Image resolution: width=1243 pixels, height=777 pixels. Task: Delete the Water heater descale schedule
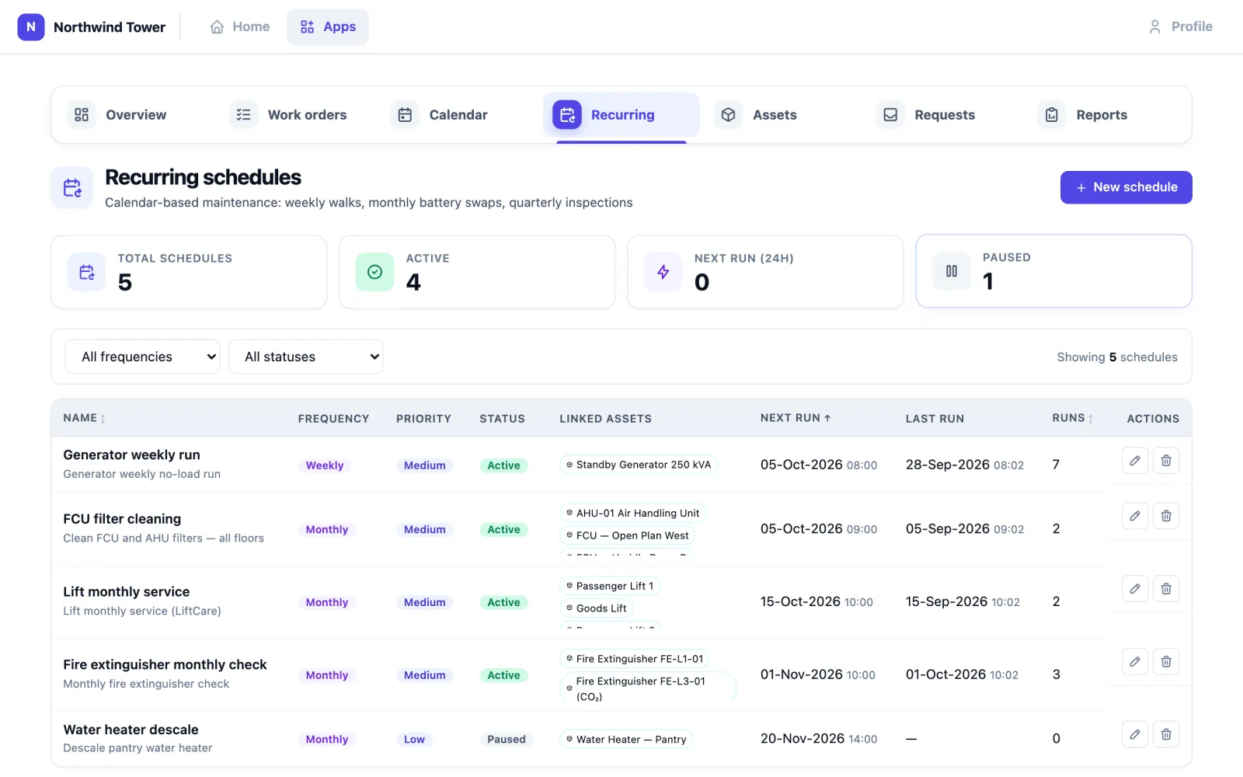[x=1166, y=734]
